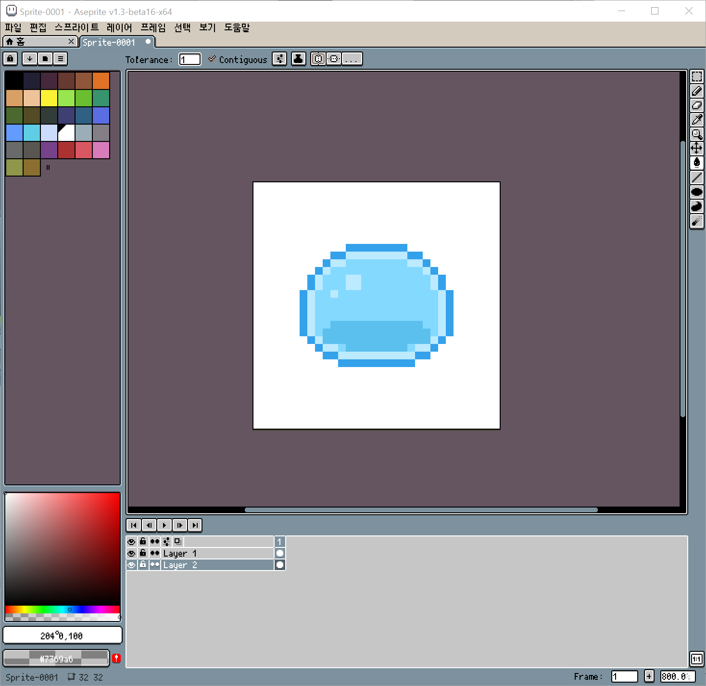This screenshot has width=706, height=686.
Task: Go to last frame
Action: pos(195,525)
